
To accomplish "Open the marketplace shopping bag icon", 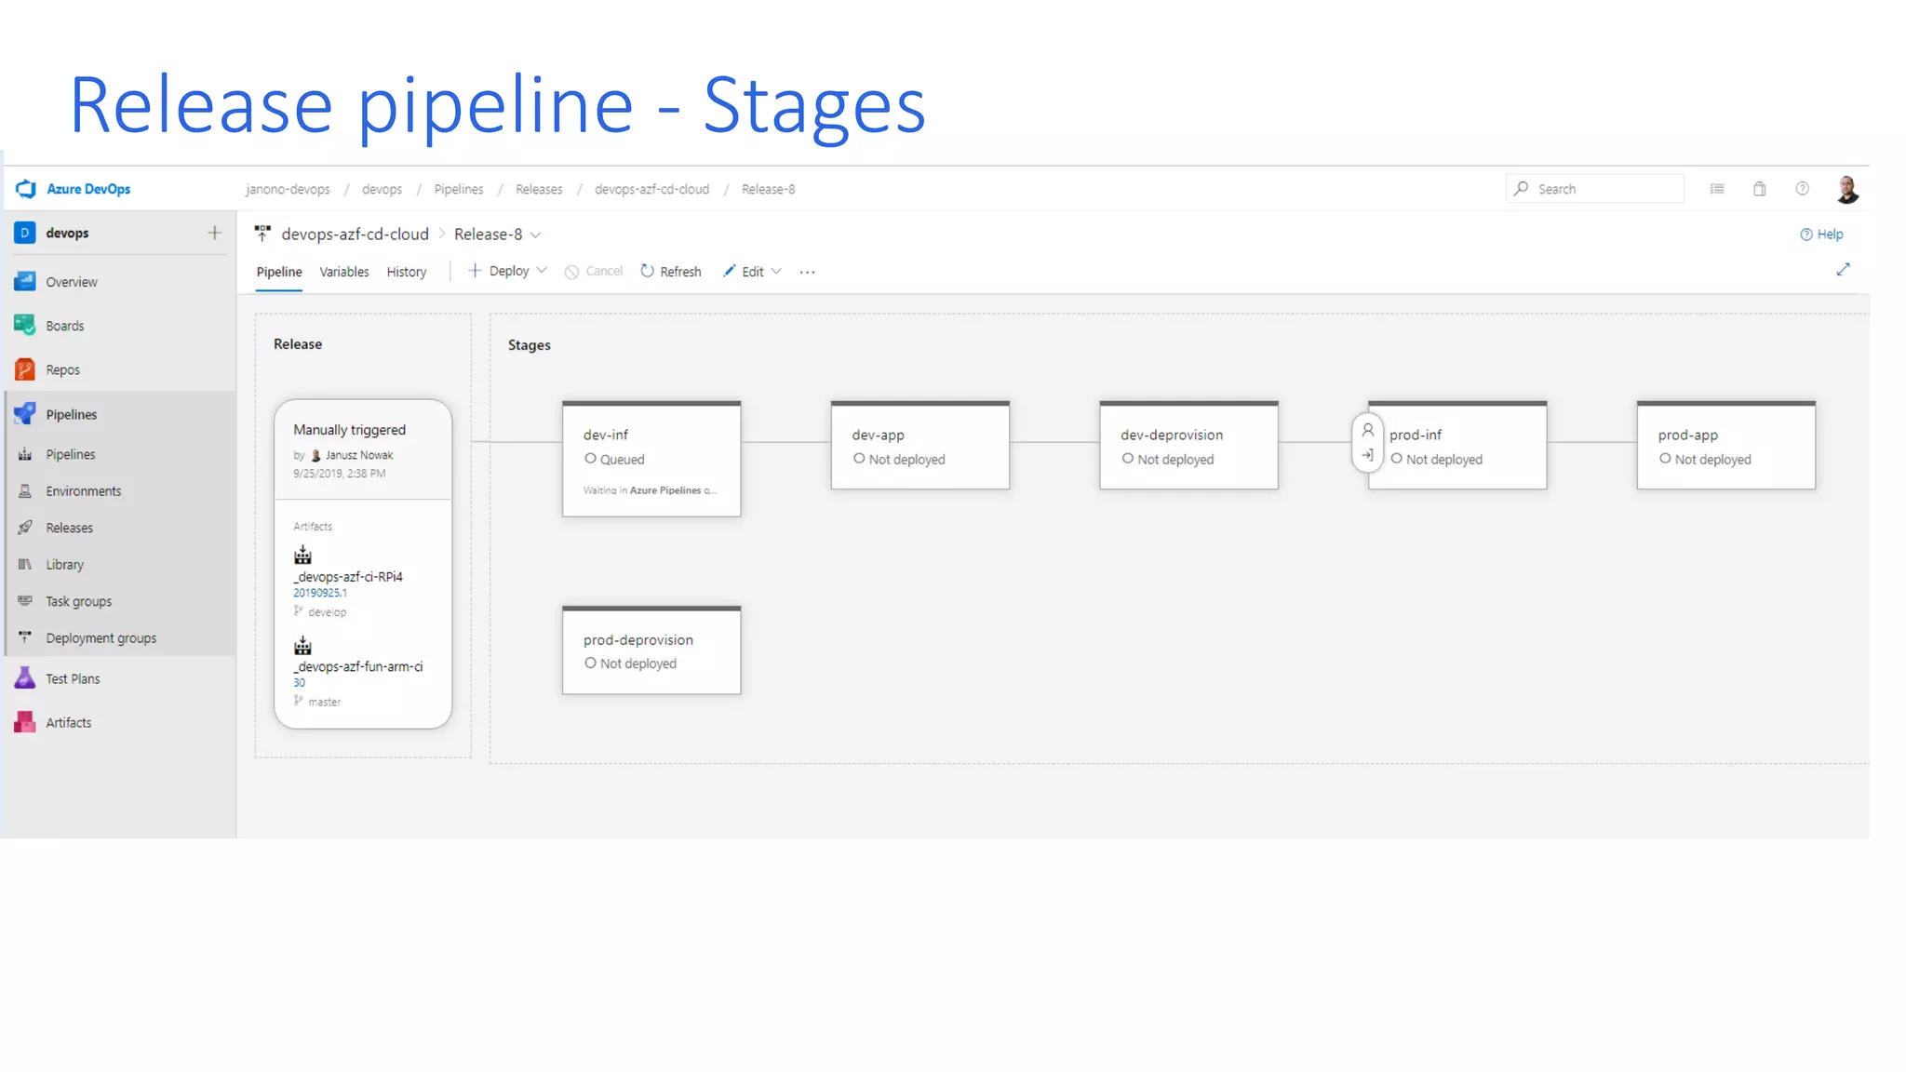I will tap(1759, 189).
